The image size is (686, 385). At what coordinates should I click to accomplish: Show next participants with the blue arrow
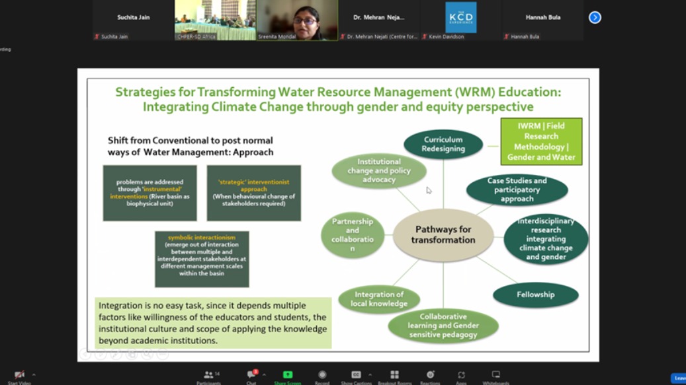point(595,18)
